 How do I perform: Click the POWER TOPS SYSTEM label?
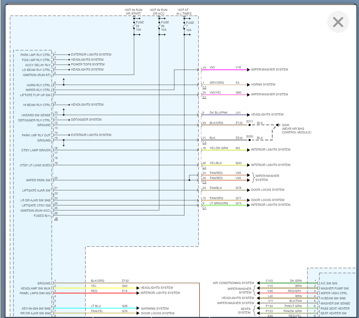87,65
